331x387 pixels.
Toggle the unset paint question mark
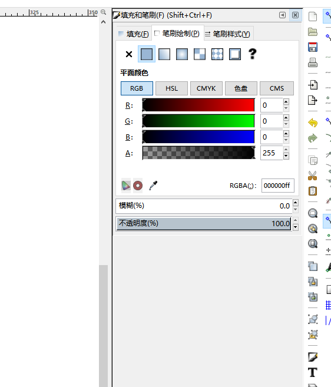coord(252,54)
